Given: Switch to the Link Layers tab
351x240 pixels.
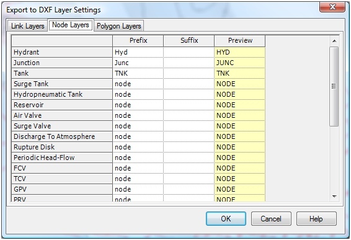Looking at the screenshot, I should tap(27, 26).
